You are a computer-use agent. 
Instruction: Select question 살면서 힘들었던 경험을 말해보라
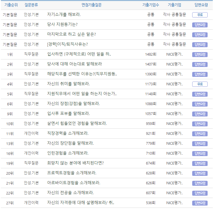(77, 123)
